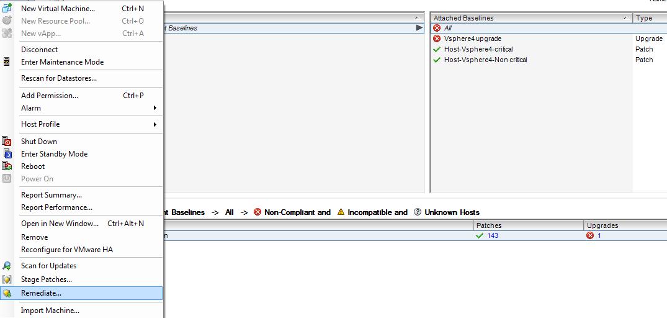Screen dimensions: 667x318
Task: Expand the Alarm submenu arrow
Action: pyautogui.click(x=155, y=107)
